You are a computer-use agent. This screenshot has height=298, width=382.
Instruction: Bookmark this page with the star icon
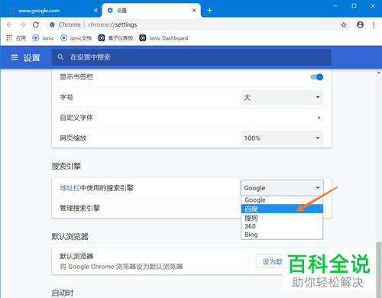[344, 24]
